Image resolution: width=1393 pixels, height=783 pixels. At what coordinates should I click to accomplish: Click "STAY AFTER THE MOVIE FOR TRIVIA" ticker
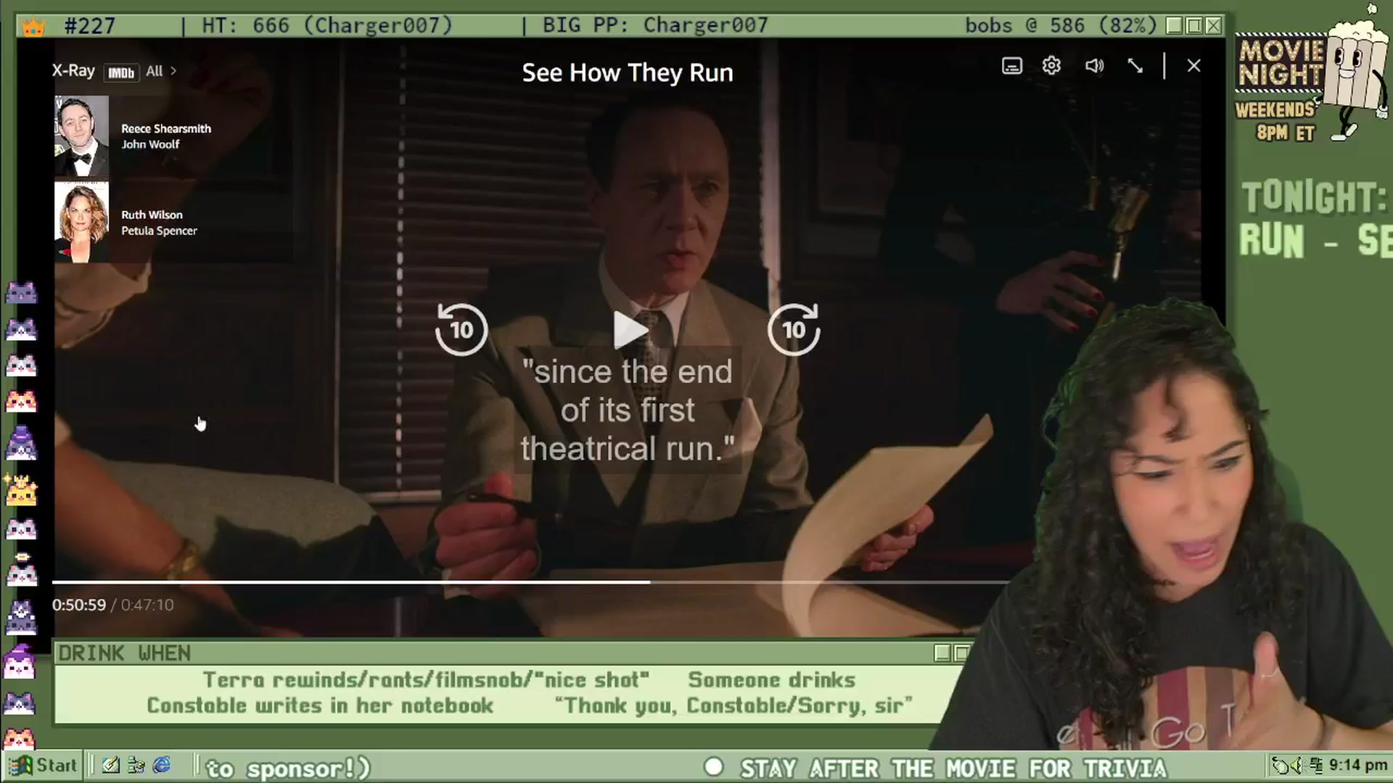click(953, 768)
